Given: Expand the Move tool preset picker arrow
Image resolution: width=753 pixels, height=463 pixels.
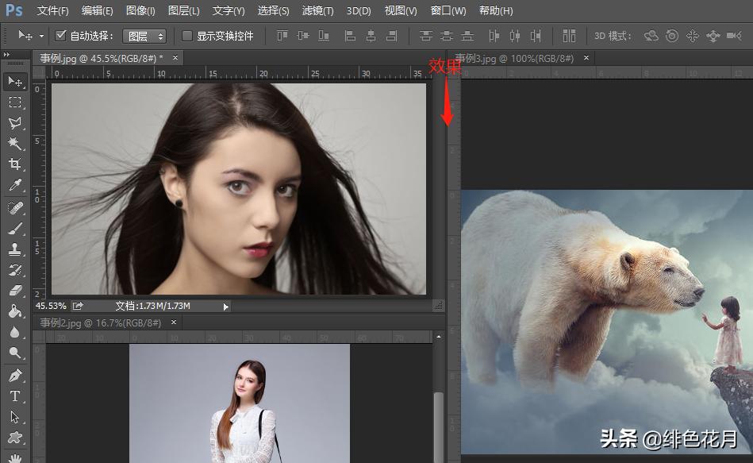Looking at the screenshot, I should [x=41, y=36].
